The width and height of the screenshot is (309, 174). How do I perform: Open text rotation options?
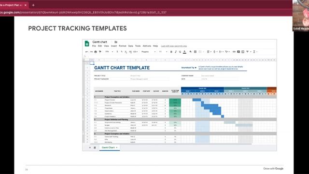(x=227, y=52)
